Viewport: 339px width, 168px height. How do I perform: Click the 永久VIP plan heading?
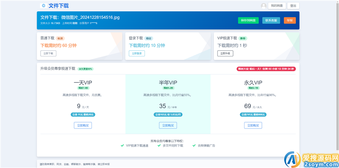[x=253, y=82]
